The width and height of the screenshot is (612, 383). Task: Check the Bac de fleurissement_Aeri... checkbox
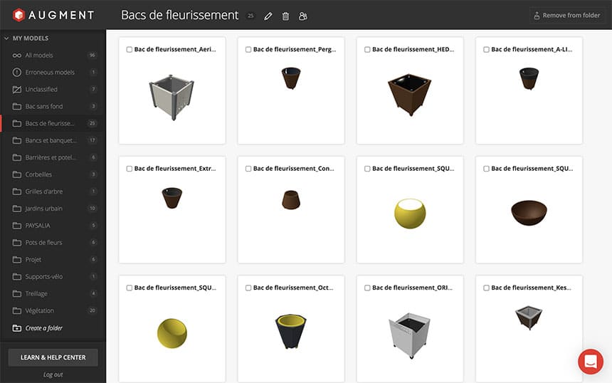pyautogui.click(x=130, y=50)
